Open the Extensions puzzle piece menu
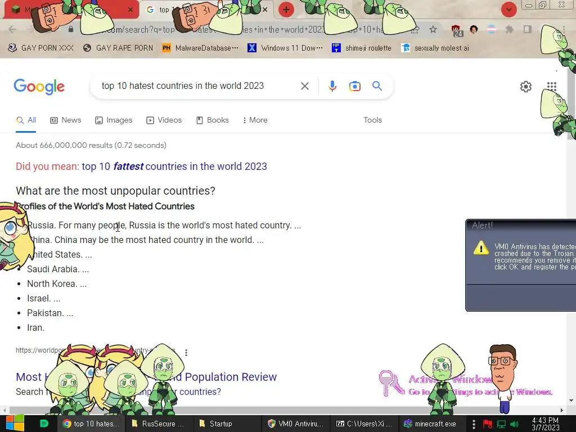The height and width of the screenshot is (432, 576). [509, 29]
